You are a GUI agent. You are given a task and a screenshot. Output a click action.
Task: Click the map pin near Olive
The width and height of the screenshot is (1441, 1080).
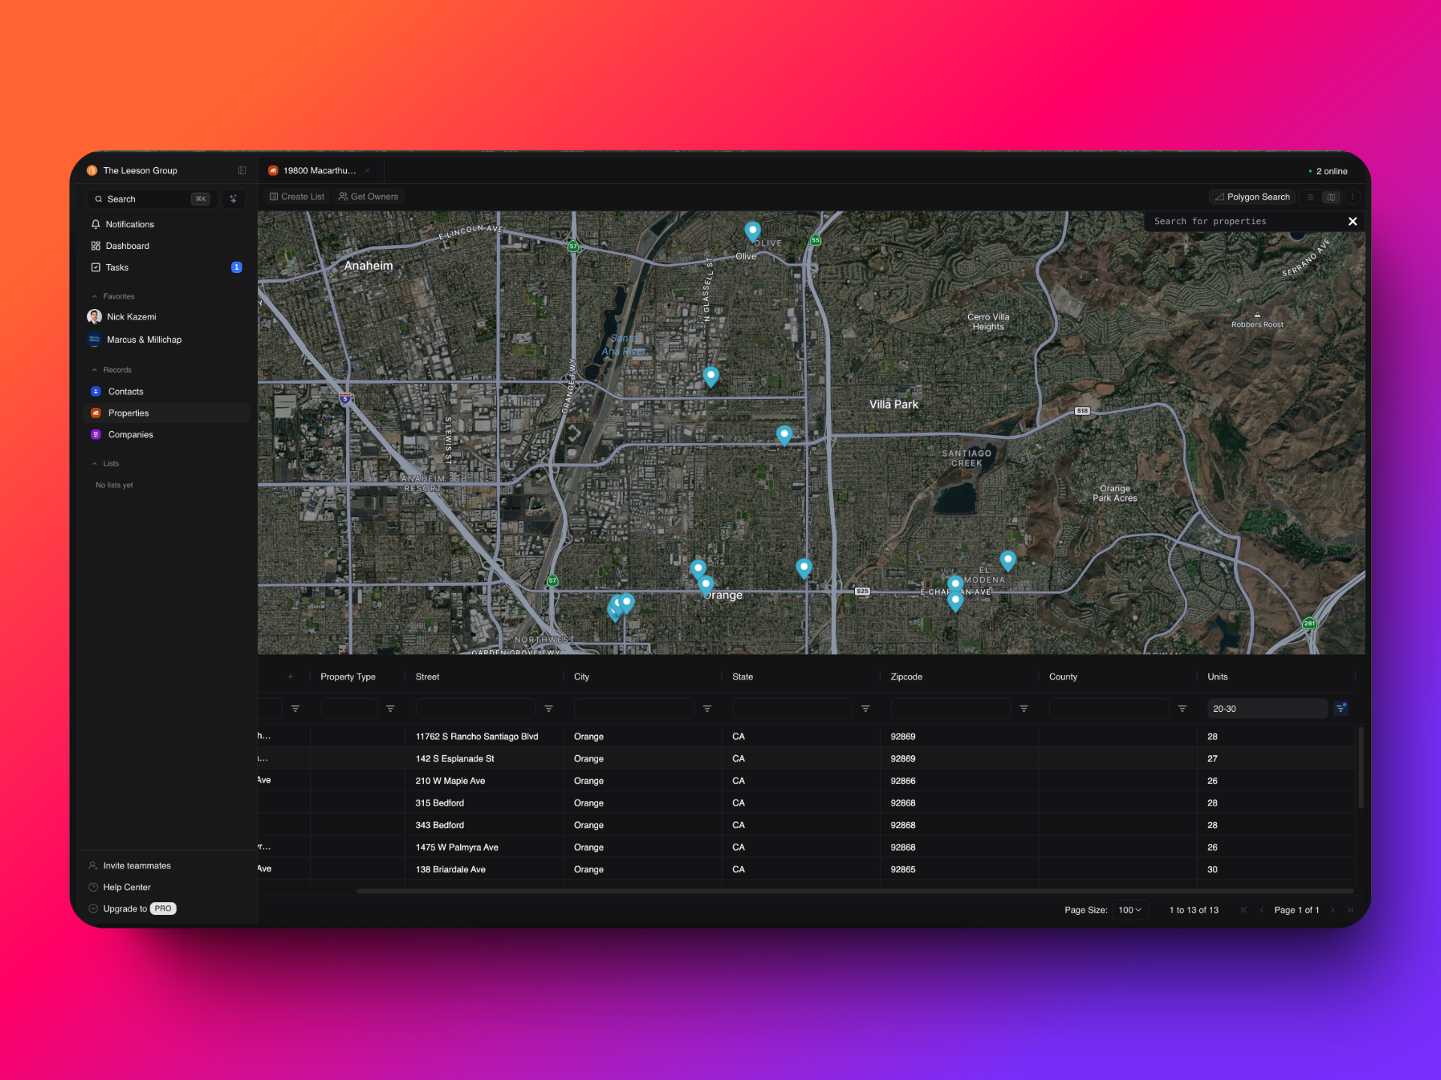tap(752, 230)
